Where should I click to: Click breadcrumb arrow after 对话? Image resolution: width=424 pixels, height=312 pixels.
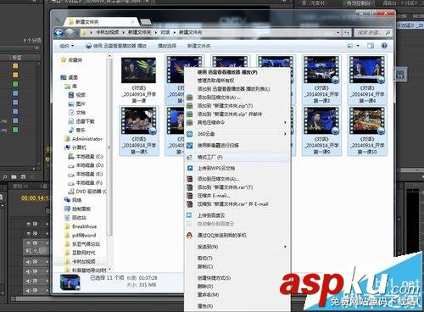pyautogui.click(x=175, y=32)
